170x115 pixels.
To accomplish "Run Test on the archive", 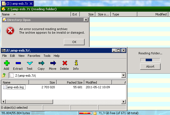I will [x=30, y=63].
